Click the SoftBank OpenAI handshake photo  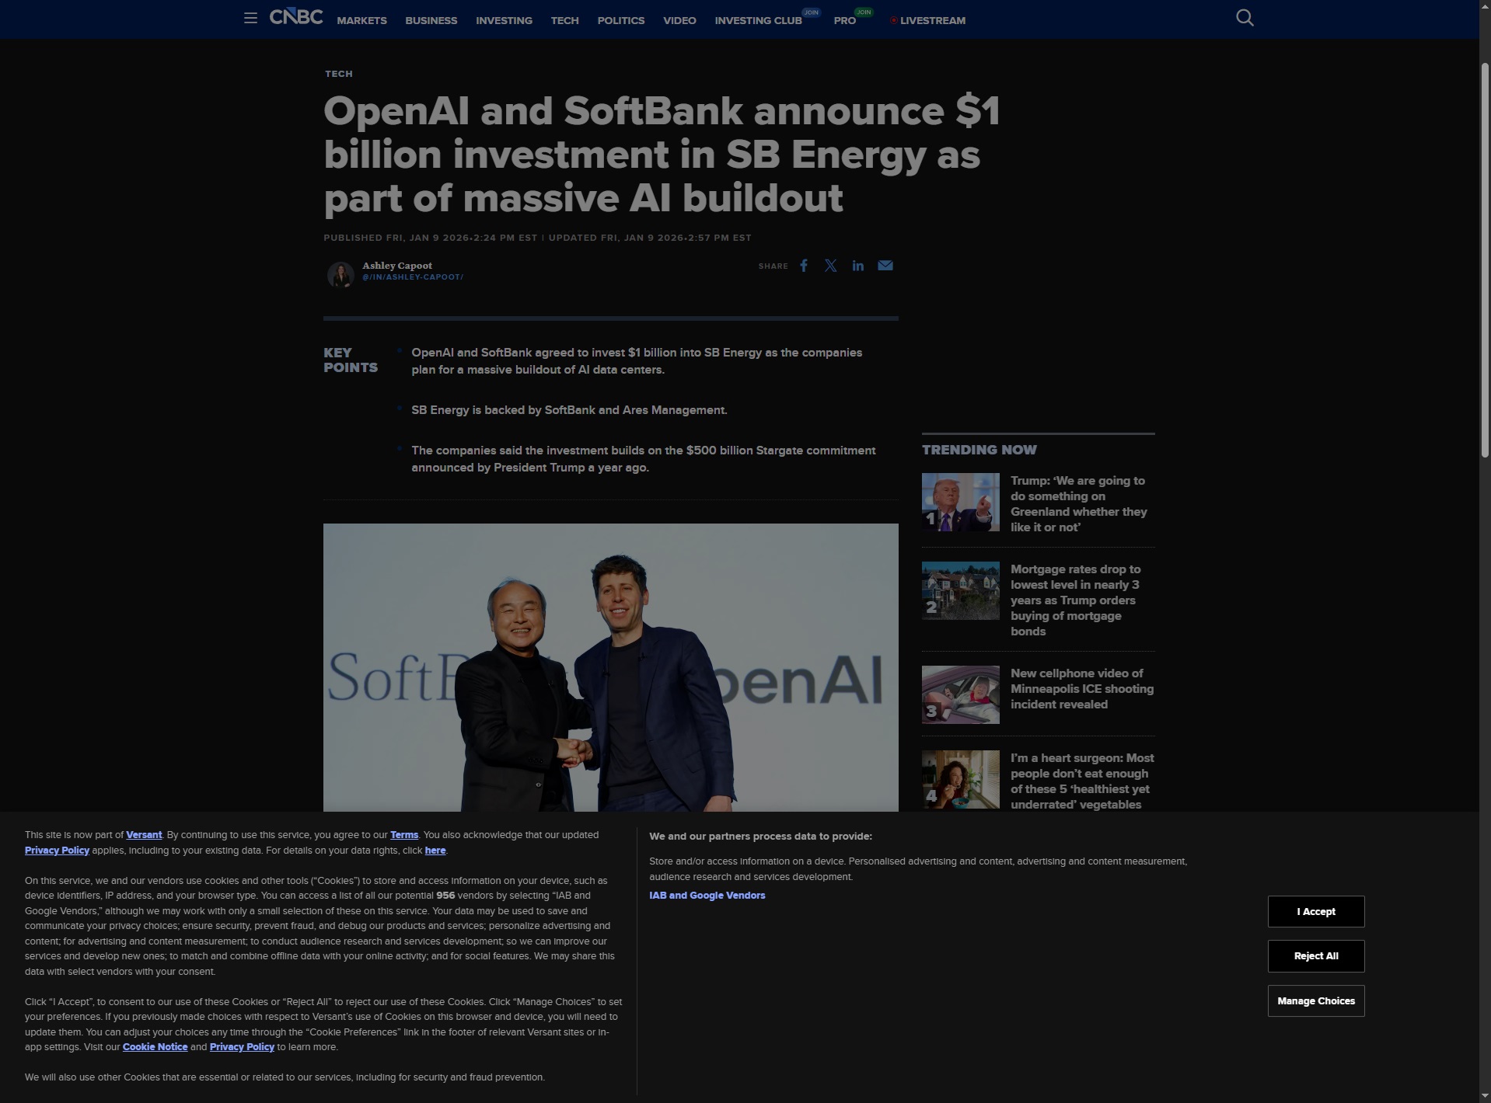tap(611, 667)
